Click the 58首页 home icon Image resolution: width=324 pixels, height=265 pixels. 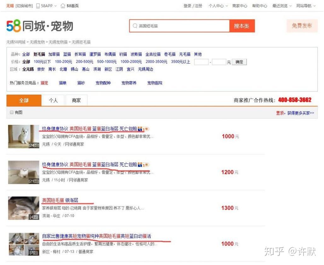[x=63, y=6]
